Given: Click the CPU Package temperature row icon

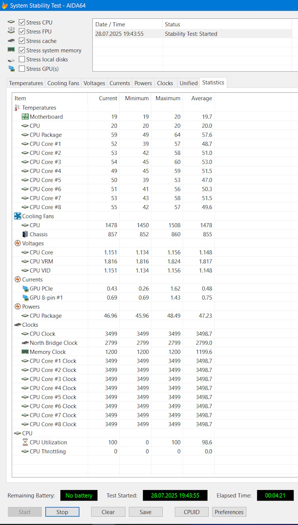Looking at the screenshot, I should [25, 135].
